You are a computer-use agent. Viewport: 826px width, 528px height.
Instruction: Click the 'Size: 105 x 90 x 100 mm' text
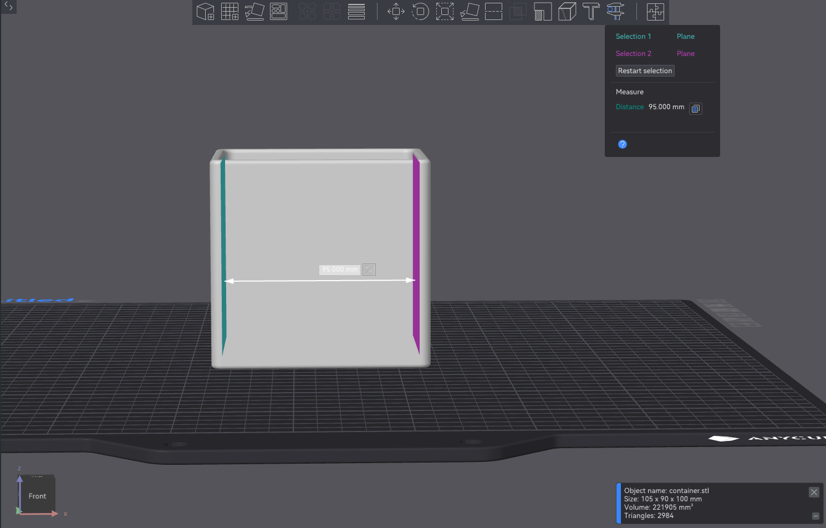(x=663, y=499)
